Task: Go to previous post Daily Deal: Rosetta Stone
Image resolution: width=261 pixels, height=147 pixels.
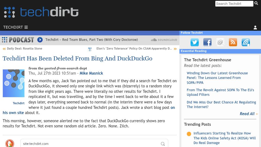Action: coord(24,48)
